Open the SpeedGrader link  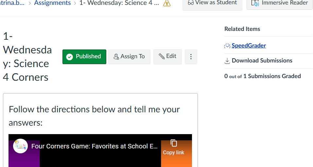click(249, 46)
